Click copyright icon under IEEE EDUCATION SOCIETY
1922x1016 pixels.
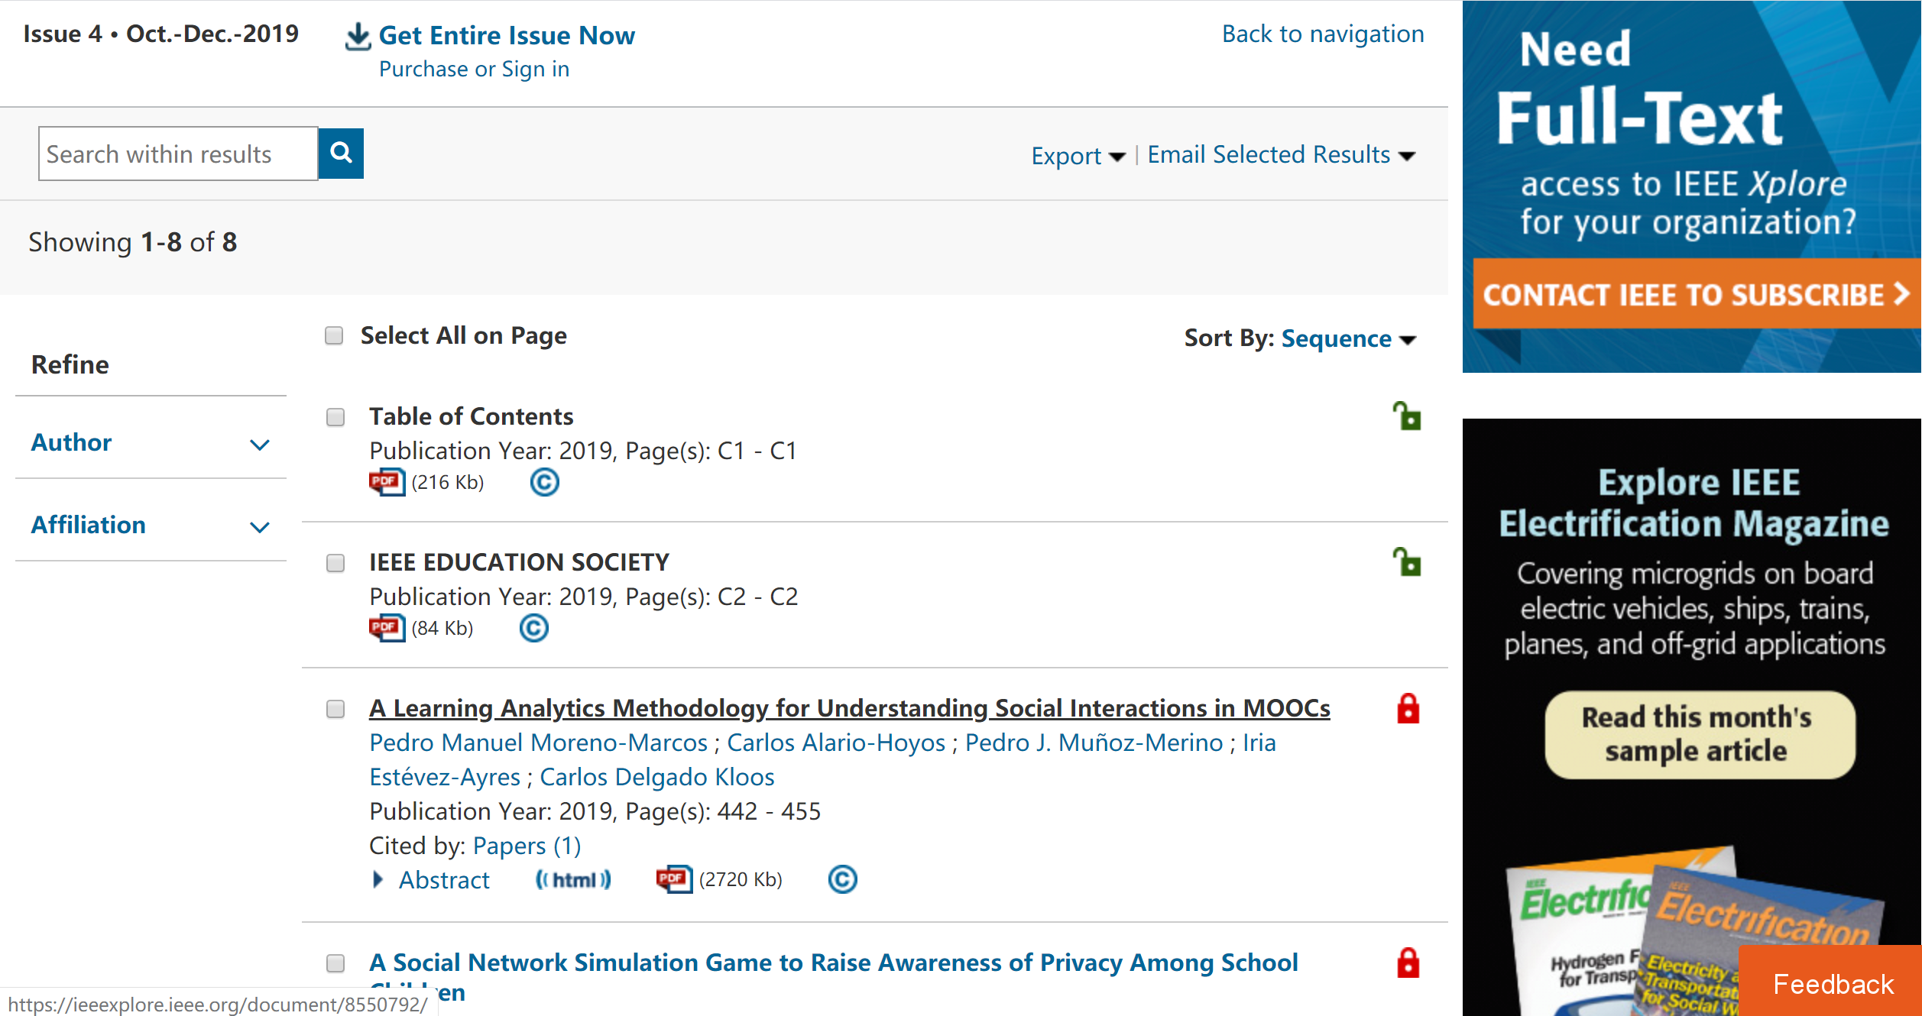click(x=533, y=628)
